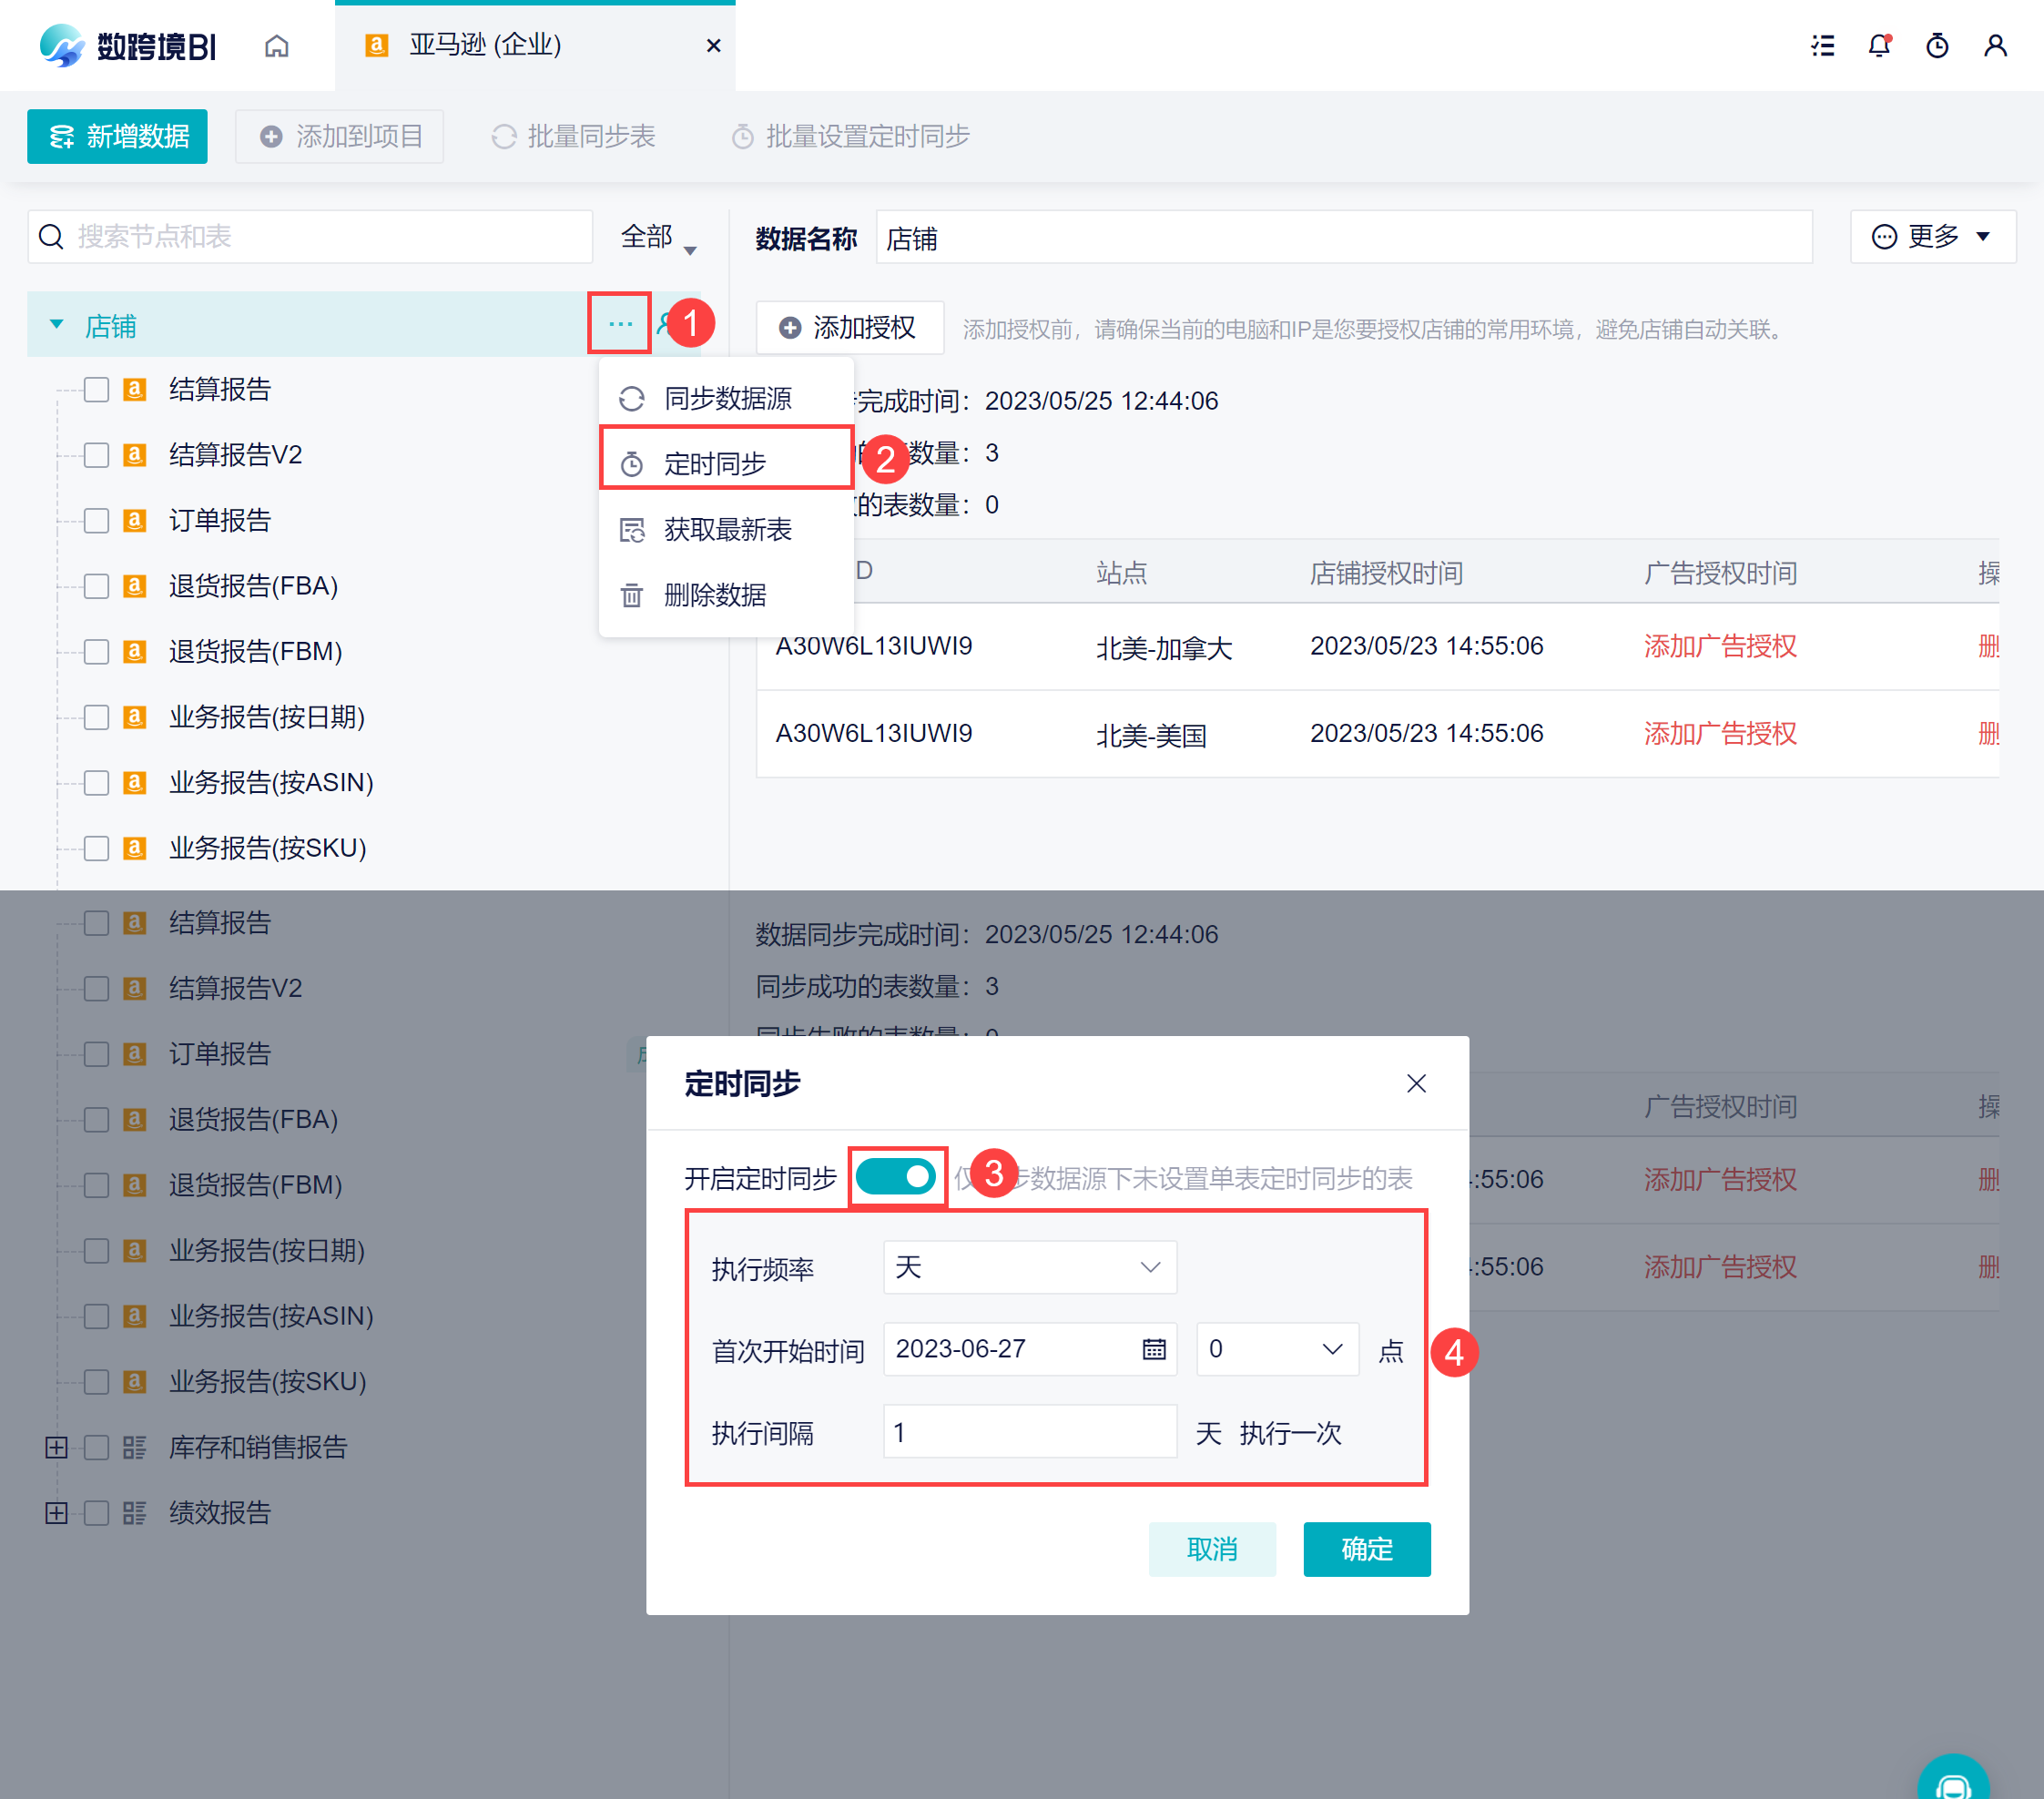This screenshot has height=1799, width=2044.
Task: Click the task list icon top-right
Action: 1822,46
